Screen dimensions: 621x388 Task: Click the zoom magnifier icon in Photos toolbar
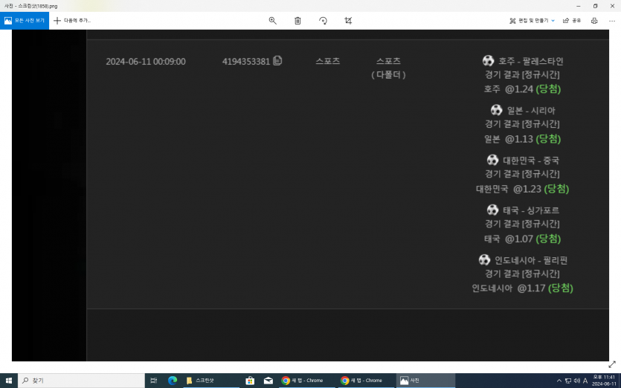tap(272, 21)
